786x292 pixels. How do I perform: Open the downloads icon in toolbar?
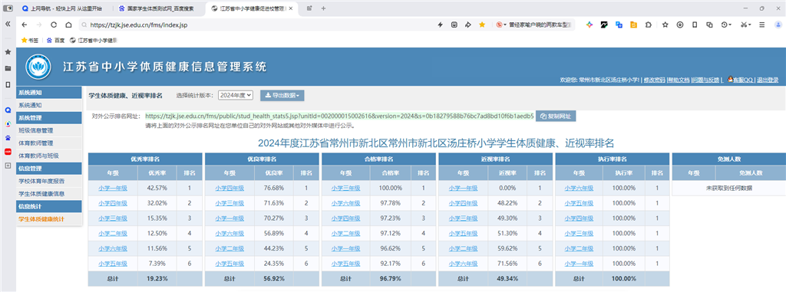click(x=680, y=25)
